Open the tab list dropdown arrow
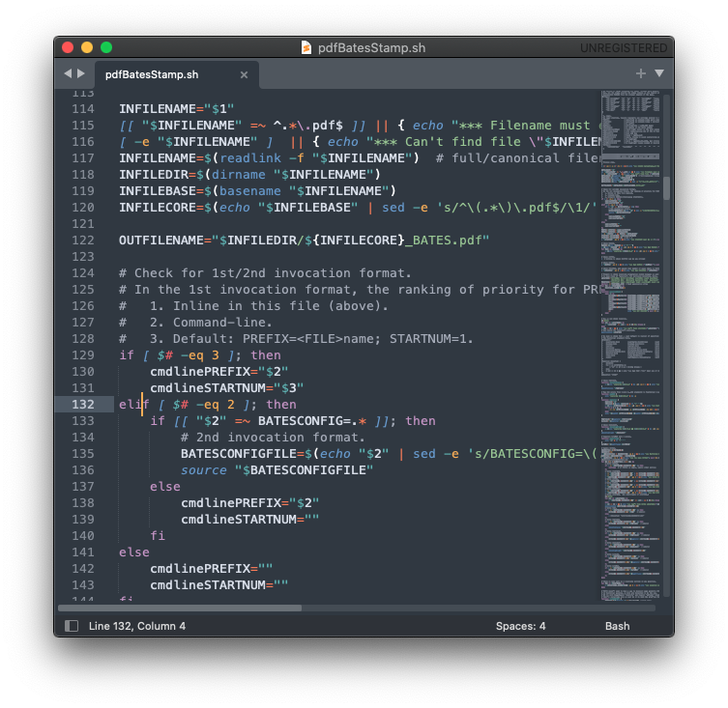Screen dimensions: 728x708 (x=659, y=73)
